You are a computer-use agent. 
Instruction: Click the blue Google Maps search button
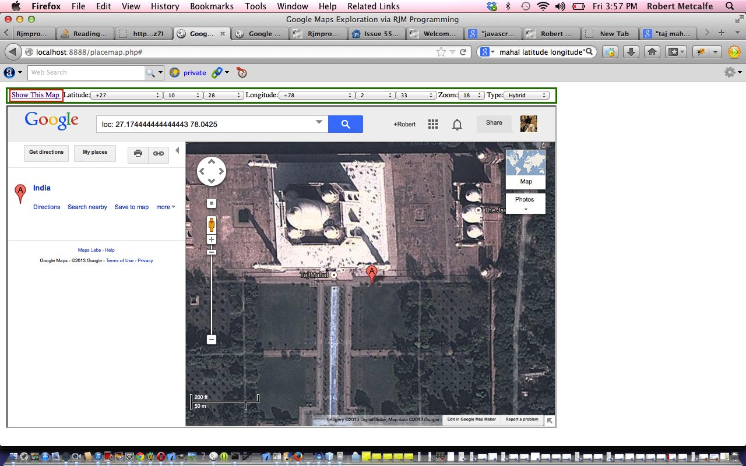coord(346,124)
